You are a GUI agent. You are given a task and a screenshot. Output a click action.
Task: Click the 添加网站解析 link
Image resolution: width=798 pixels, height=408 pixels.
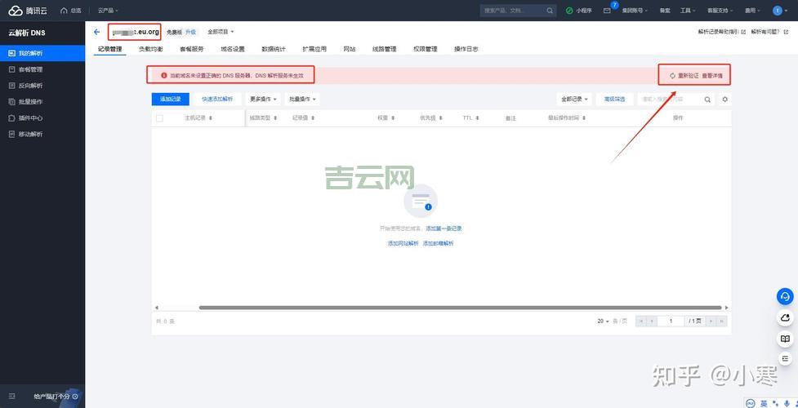point(403,244)
